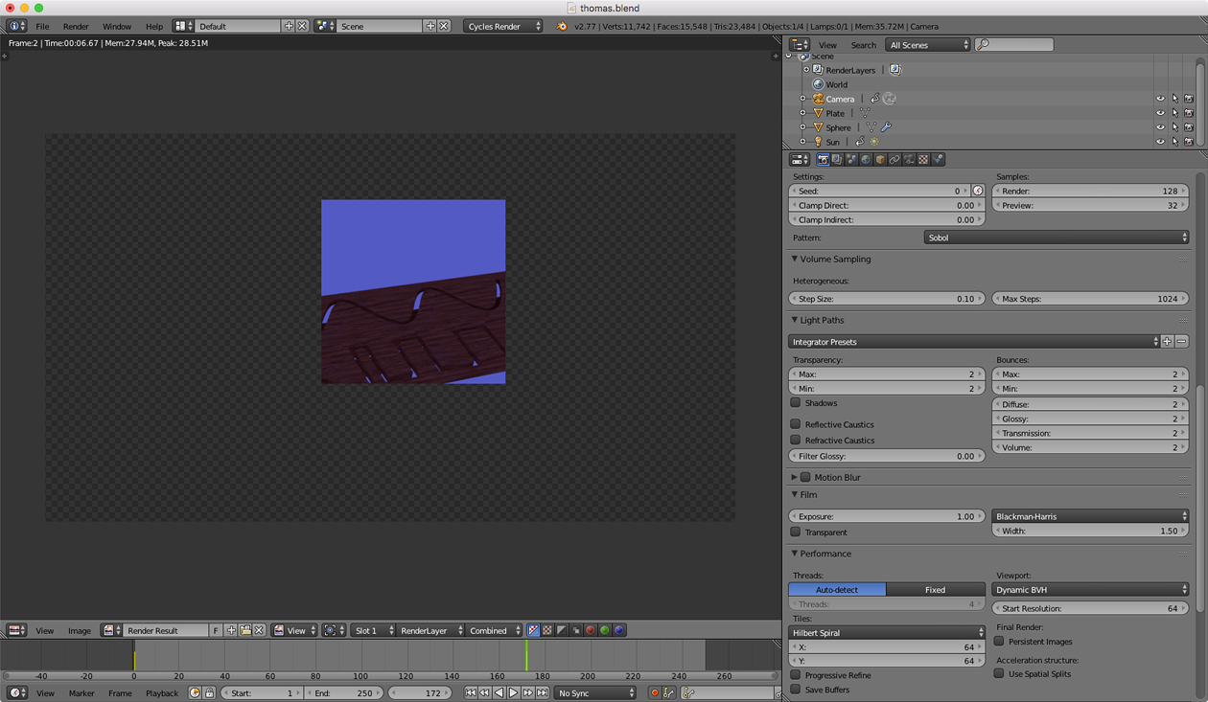
Task: Select the Render camera properties tab
Action: click(823, 160)
